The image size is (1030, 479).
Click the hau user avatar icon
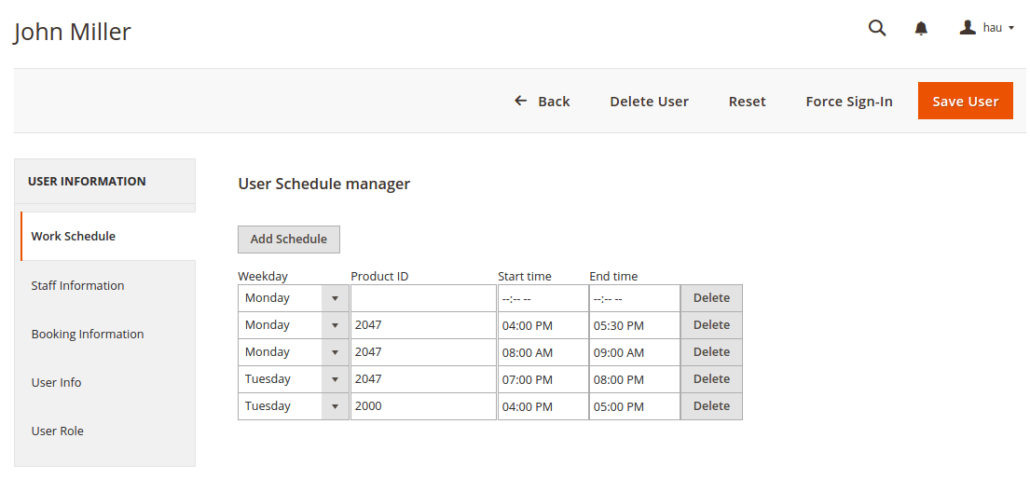968,28
